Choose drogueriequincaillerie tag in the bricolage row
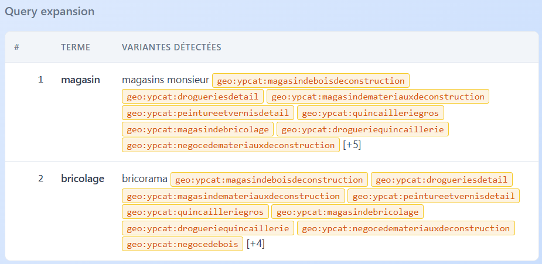Viewport: 542px width, 264px height. point(207,228)
